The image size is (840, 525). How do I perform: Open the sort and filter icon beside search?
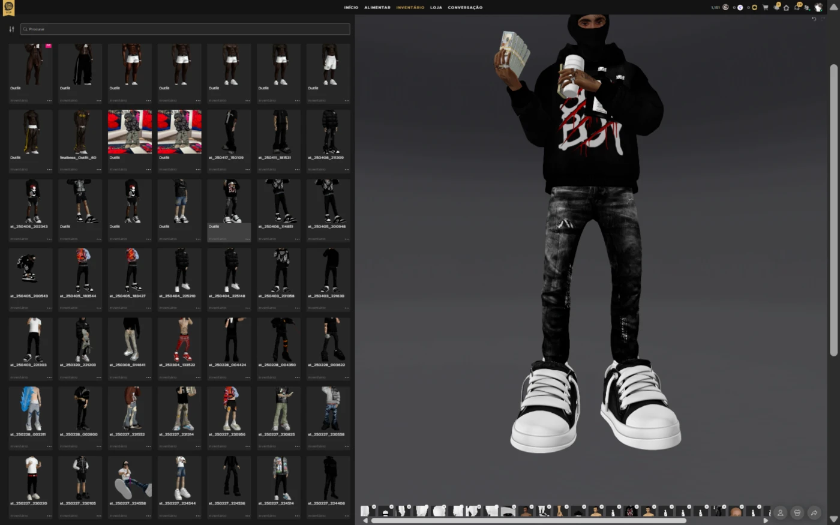tap(11, 29)
